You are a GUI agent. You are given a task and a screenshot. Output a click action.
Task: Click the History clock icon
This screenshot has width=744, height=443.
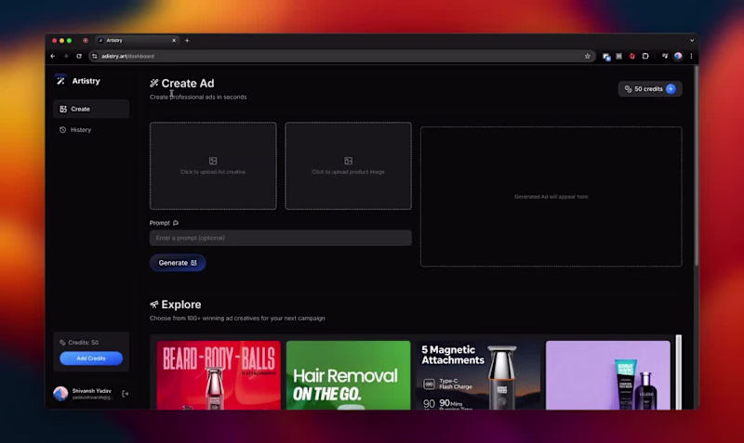[62, 130]
